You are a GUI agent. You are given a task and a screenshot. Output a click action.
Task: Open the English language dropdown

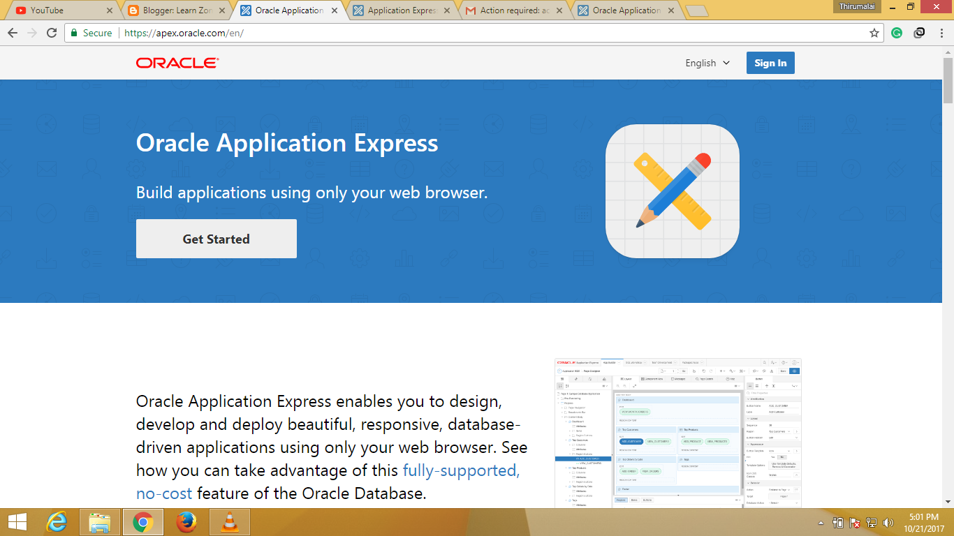(707, 63)
